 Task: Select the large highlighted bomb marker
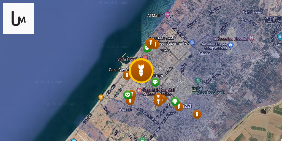coord(141,70)
